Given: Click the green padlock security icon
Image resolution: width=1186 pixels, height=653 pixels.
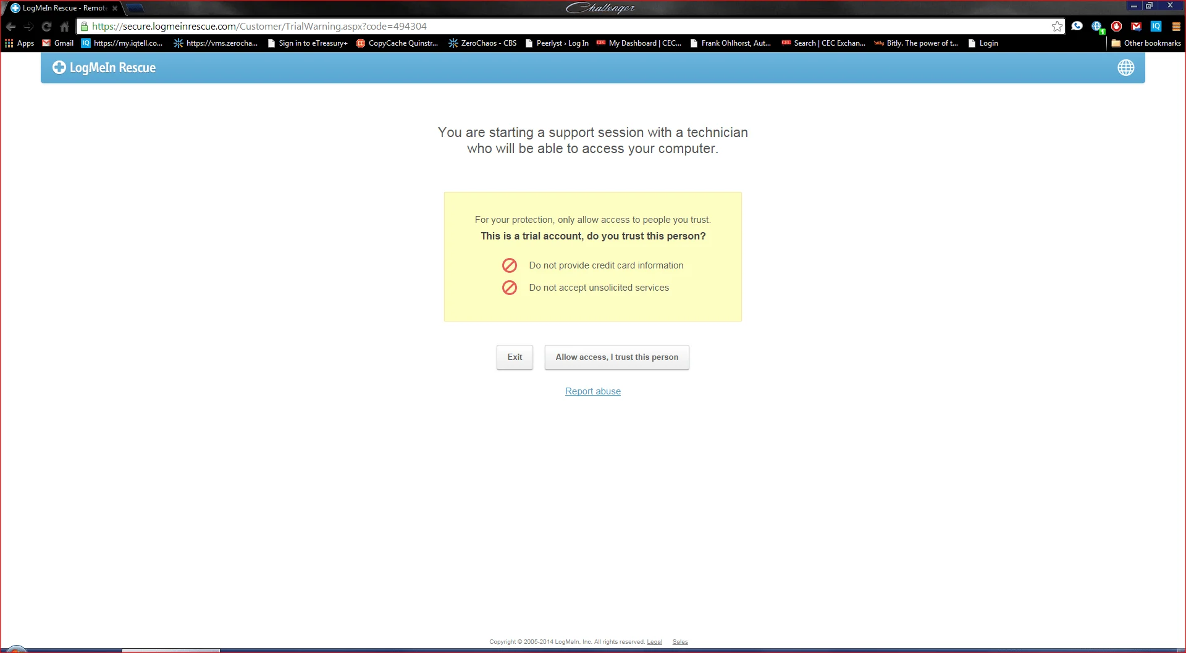Looking at the screenshot, I should tap(84, 27).
